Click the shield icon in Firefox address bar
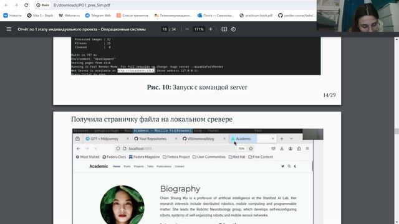This screenshot has width=399, height=224. [x=118, y=149]
